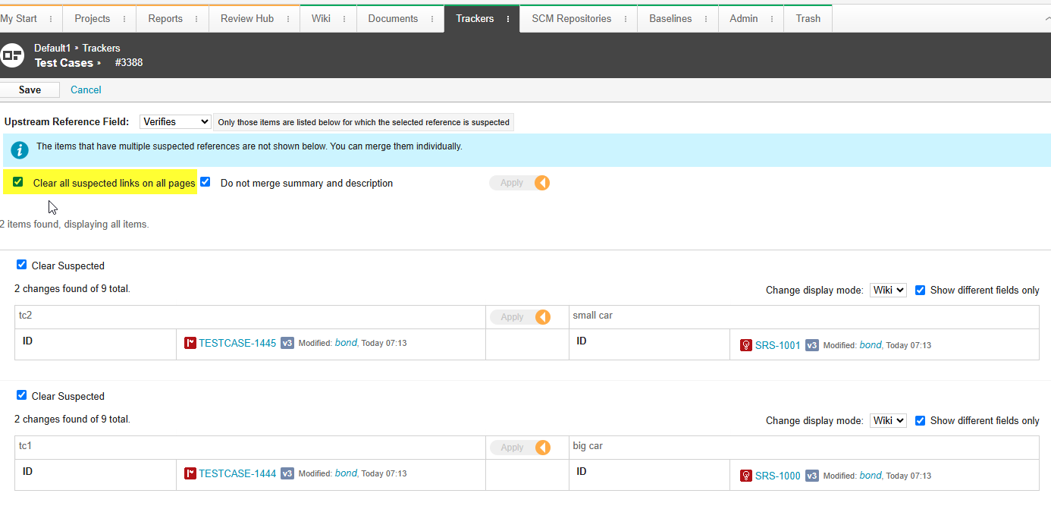The width and height of the screenshot is (1051, 506).
Task: Click the requirement icon beside SRS-1000
Action: [x=745, y=476]
